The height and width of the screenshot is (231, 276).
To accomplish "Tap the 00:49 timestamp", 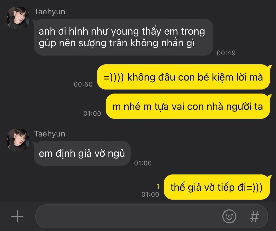I will [226, 53].
